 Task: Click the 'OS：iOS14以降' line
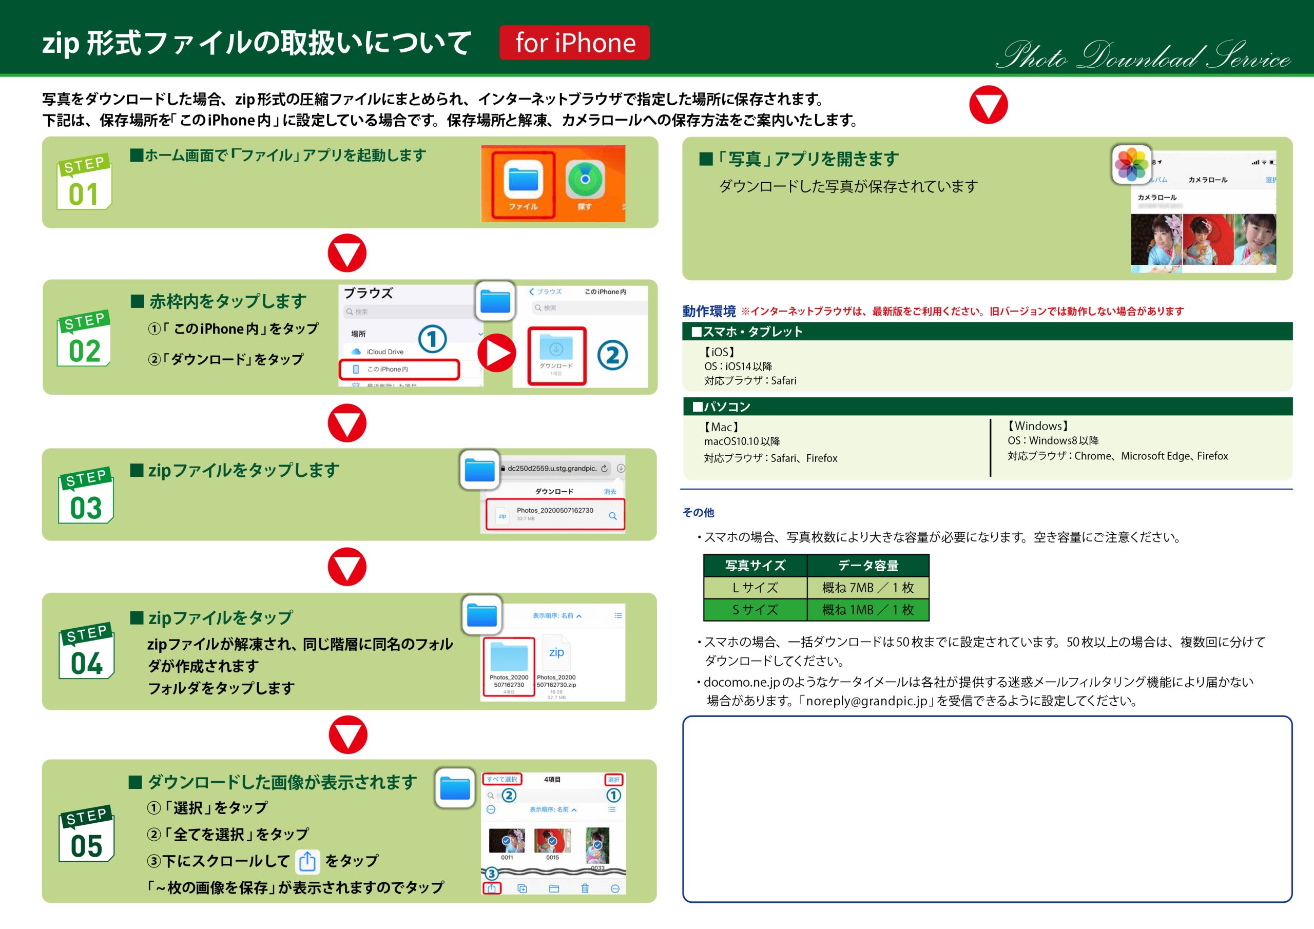738,366
